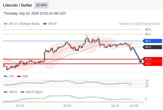Click the 43.5 red target tag
Image resolution: width=163 pixels, height=110 pixels.
(x=152, y=64)
